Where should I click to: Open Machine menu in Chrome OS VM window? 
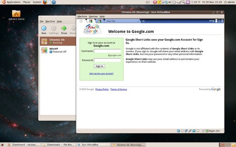pyautogui.click(x=82, y=16)
